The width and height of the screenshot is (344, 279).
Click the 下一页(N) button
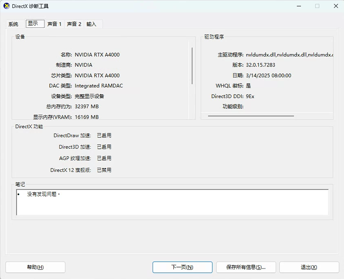[x=182, y=267]
